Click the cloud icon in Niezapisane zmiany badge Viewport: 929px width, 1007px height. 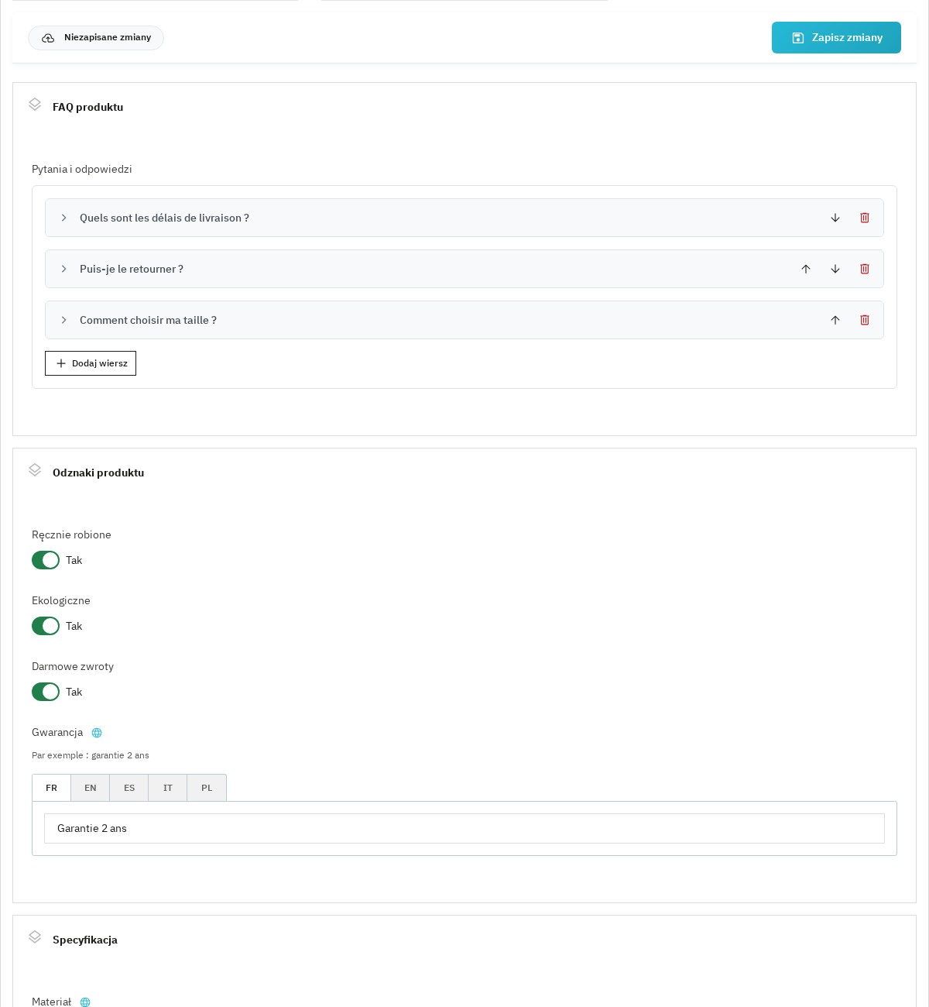pyautogui.click(x=48, y=38)
